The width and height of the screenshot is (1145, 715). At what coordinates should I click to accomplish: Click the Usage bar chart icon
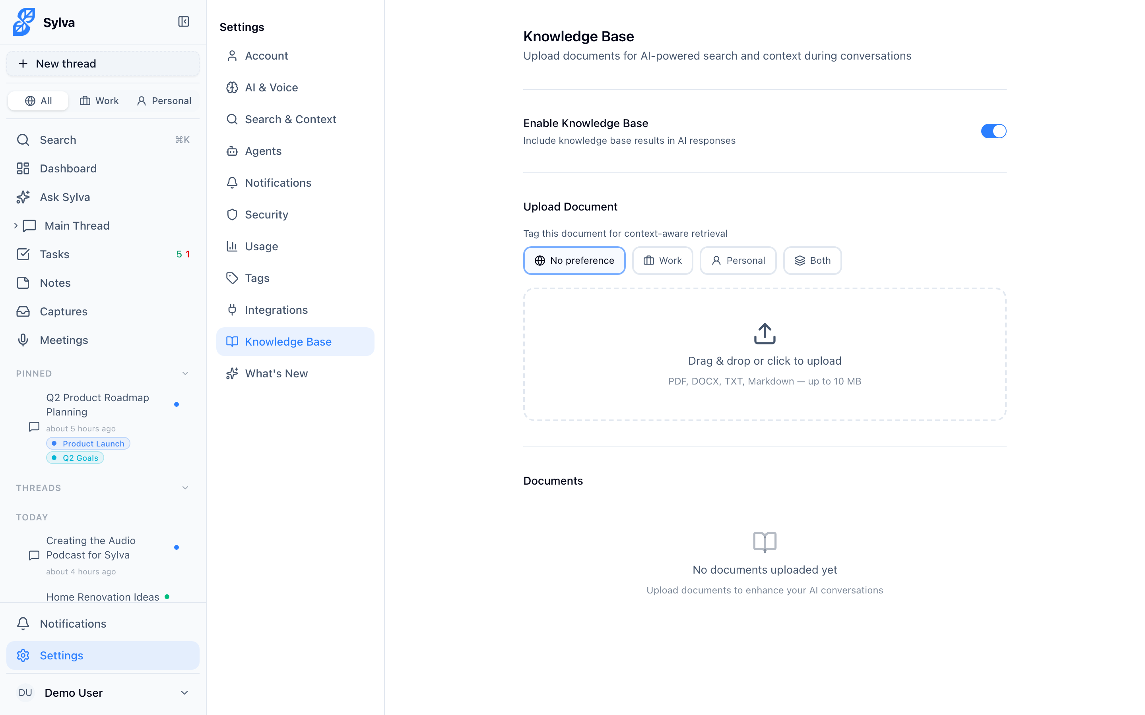(x=232, y=246)
